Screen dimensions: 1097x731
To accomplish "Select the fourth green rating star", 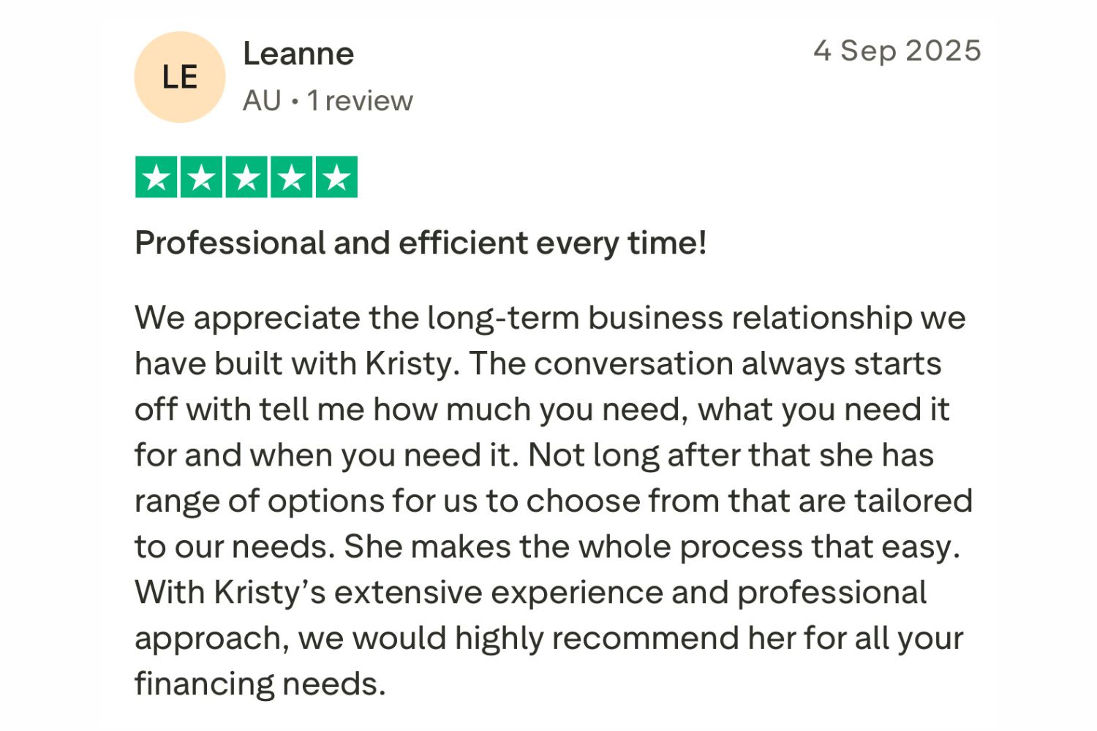I will tap(292, 177).
